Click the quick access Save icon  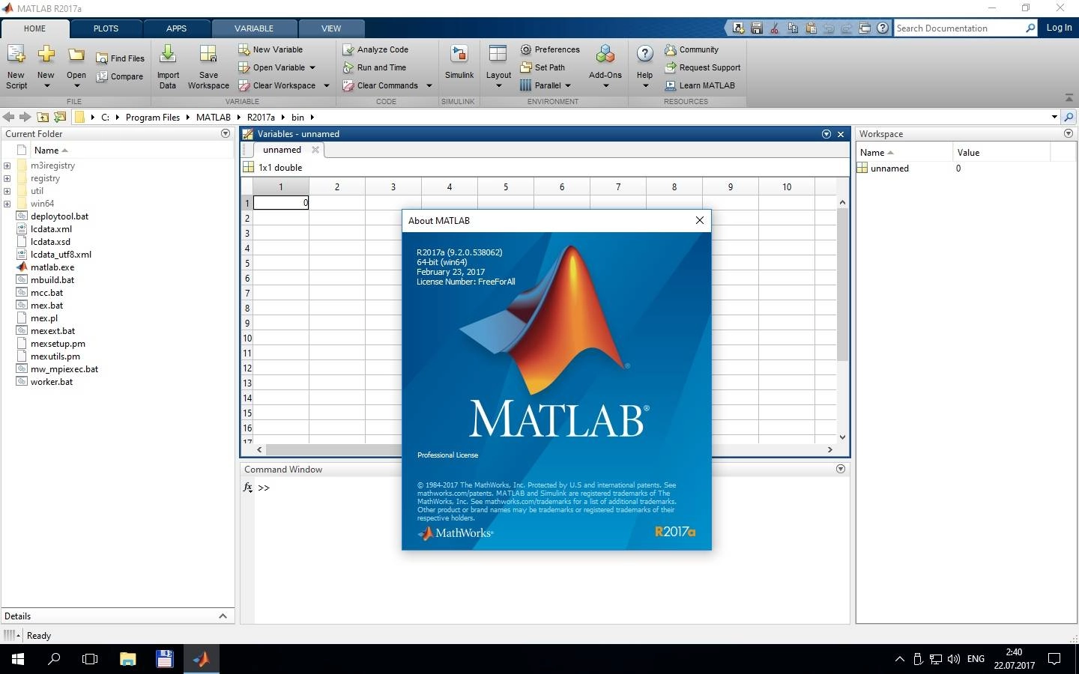click(757, 28)
